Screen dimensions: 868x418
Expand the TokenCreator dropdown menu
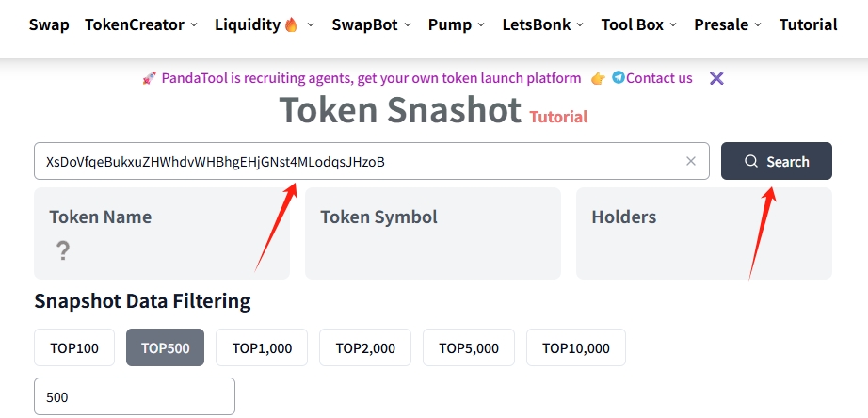pos(141,24)
